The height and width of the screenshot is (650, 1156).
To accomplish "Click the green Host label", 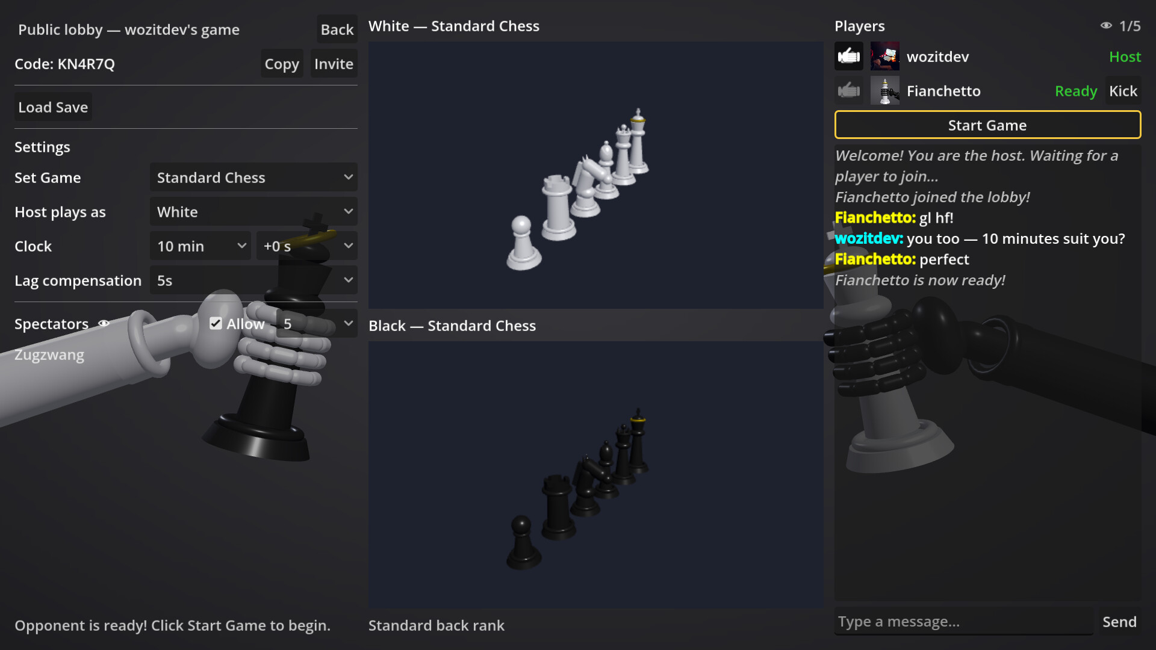I will click(1125, 57).
